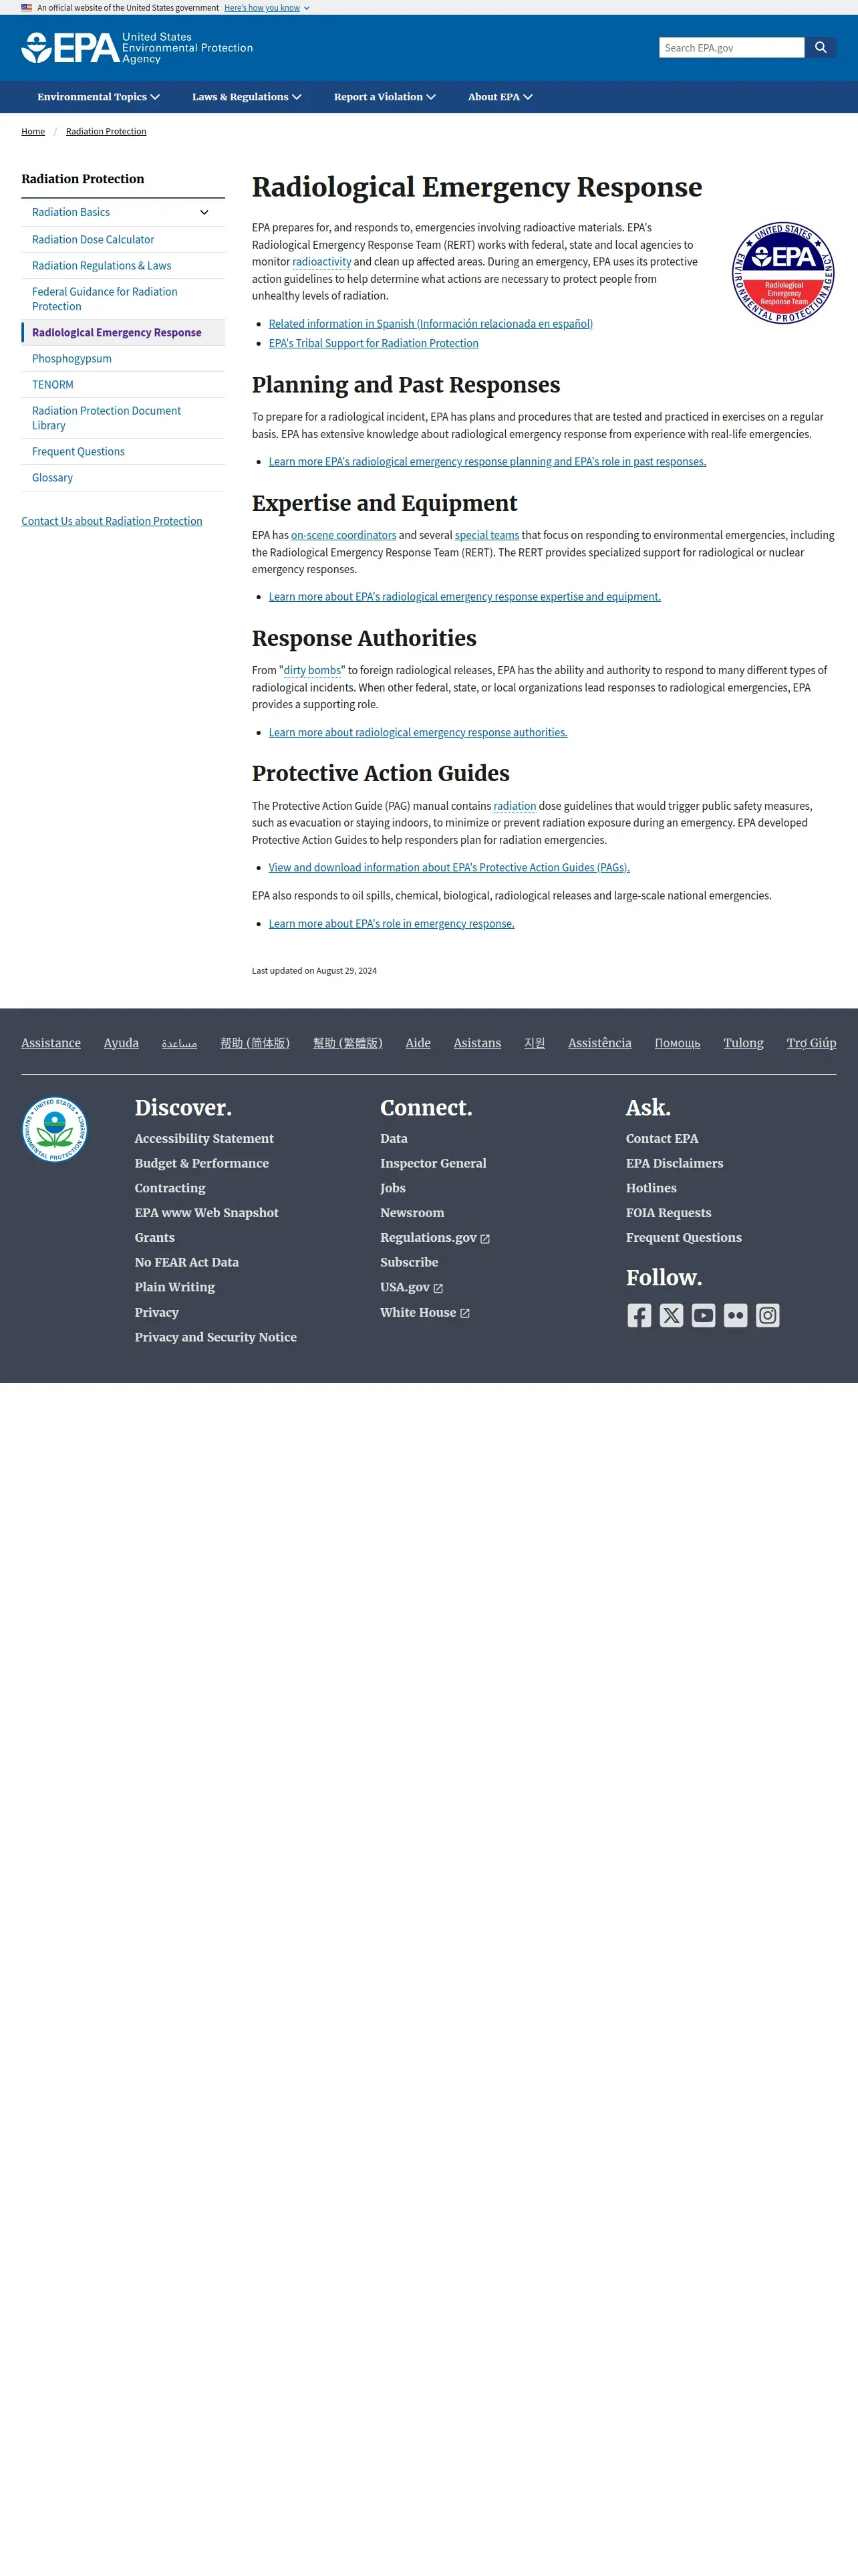
Task: Open X (Twitter) icon under Follow
Action: pyautogui.click(x=671, y=1315)
